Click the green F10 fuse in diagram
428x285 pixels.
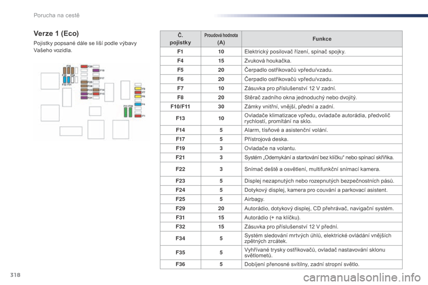click(x=131, y=112)
